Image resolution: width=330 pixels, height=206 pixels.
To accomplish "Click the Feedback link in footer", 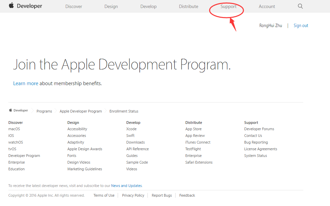I will (x=187, y=195).
